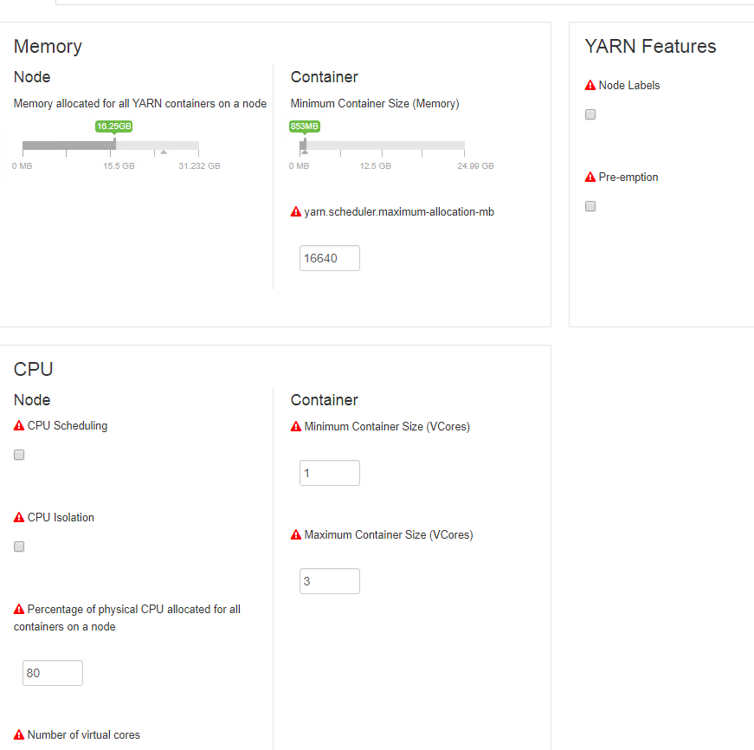Click warning icon by Maximum Container Size (VCores)
Viewport: 754px width, 750px height.
point(295,534)
